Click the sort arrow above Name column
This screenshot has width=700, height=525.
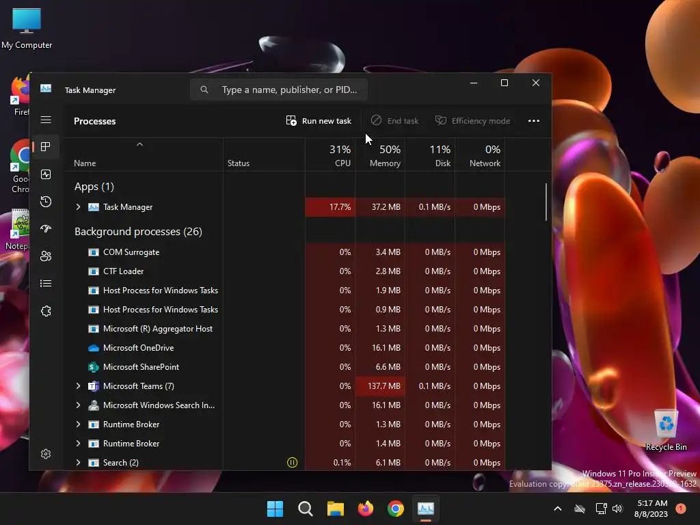point(139,144)
